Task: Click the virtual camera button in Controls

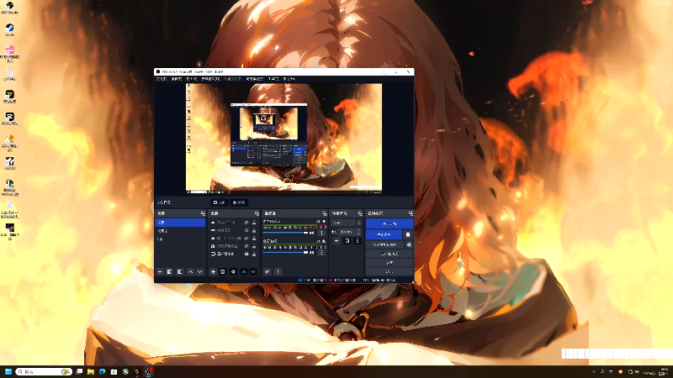Action: (x=384, y=244)
